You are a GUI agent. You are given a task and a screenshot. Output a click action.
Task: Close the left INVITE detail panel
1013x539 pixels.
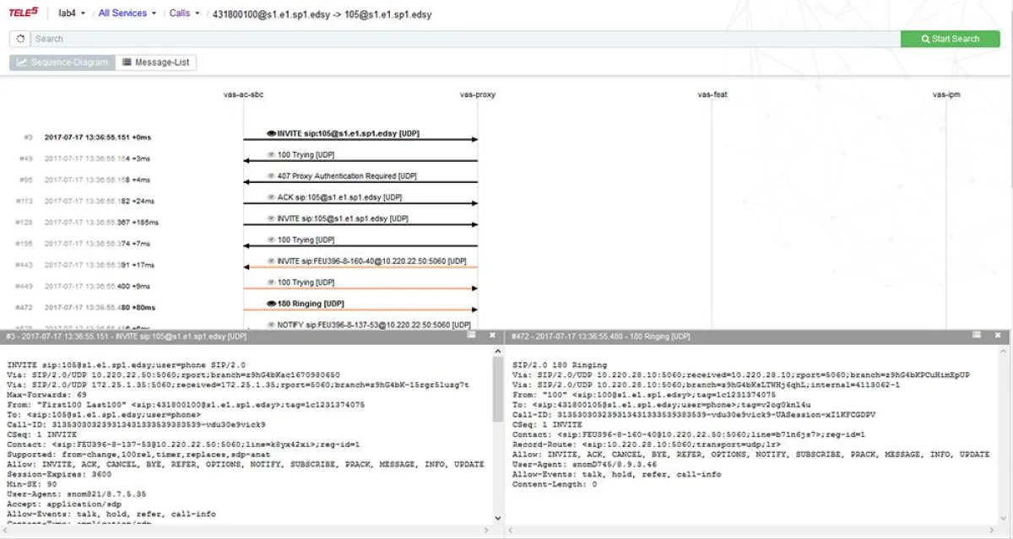pyautogui.click(x=493, y=336)
